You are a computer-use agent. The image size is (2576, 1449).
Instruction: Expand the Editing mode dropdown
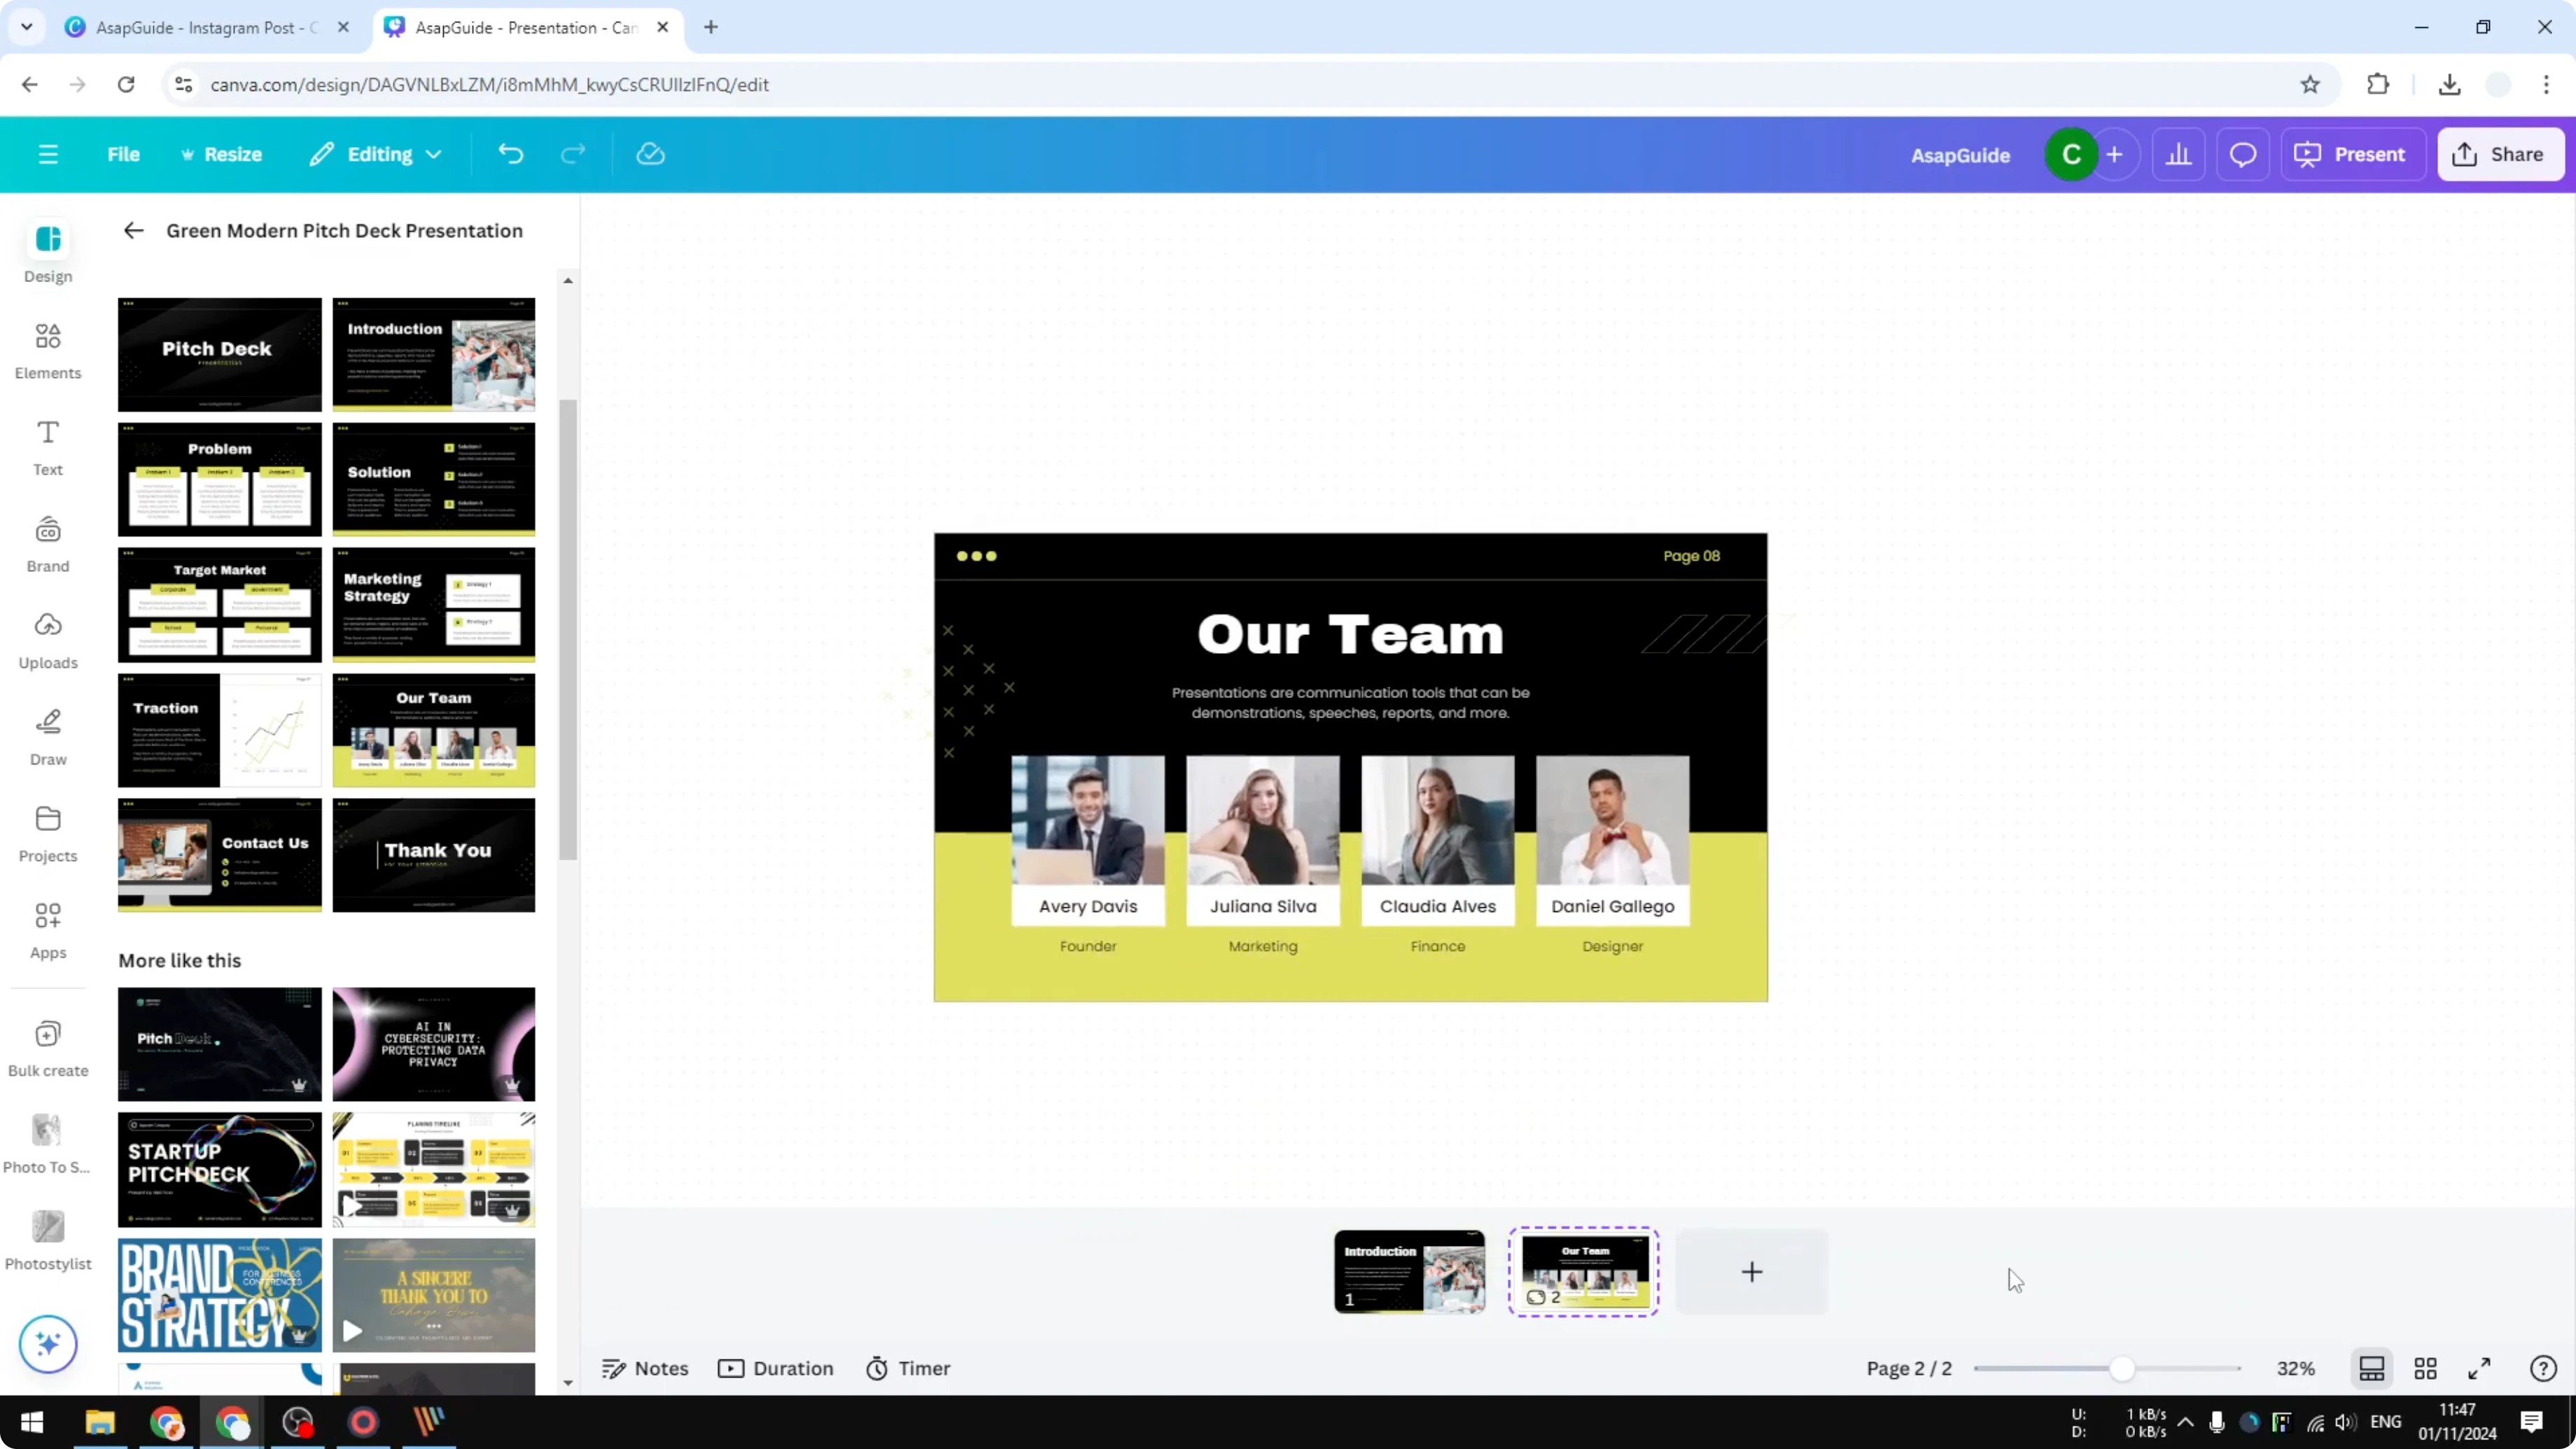(376, 153)
